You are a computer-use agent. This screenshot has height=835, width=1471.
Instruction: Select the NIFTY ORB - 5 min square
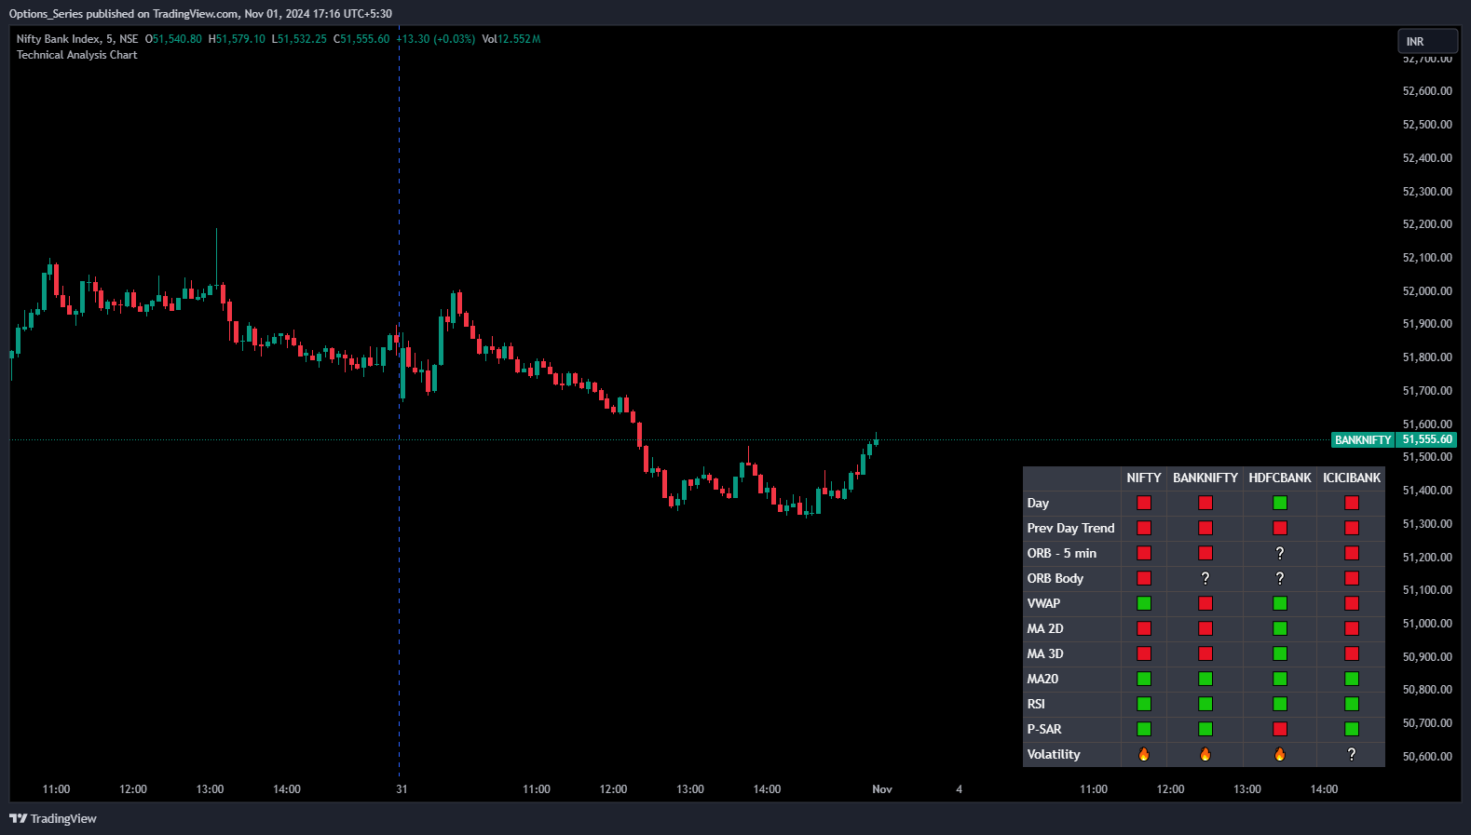(1144, 553)
